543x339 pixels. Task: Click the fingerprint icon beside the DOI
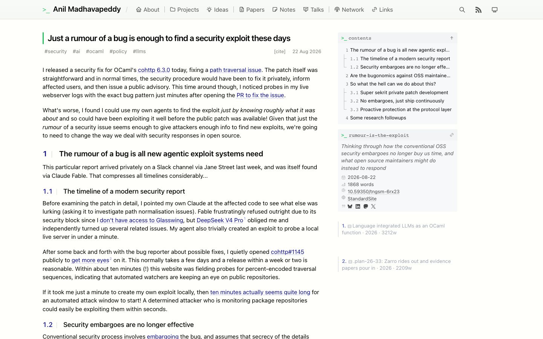point(344,191)
